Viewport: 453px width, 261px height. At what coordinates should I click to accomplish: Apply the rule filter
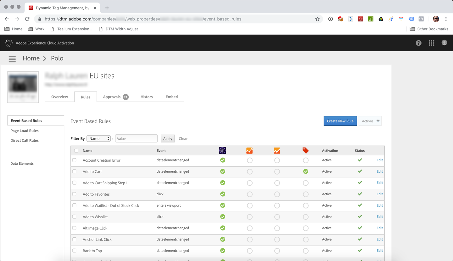[167, 139]
